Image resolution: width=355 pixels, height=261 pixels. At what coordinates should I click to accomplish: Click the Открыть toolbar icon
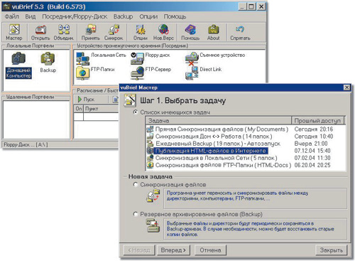pyautogui.click(x=40, y=32)
